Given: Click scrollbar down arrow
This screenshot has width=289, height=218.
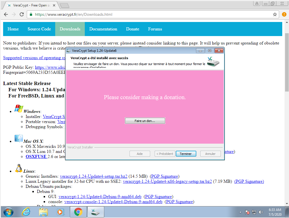Looking at the screenshot, I should click(x=287, y=204).
